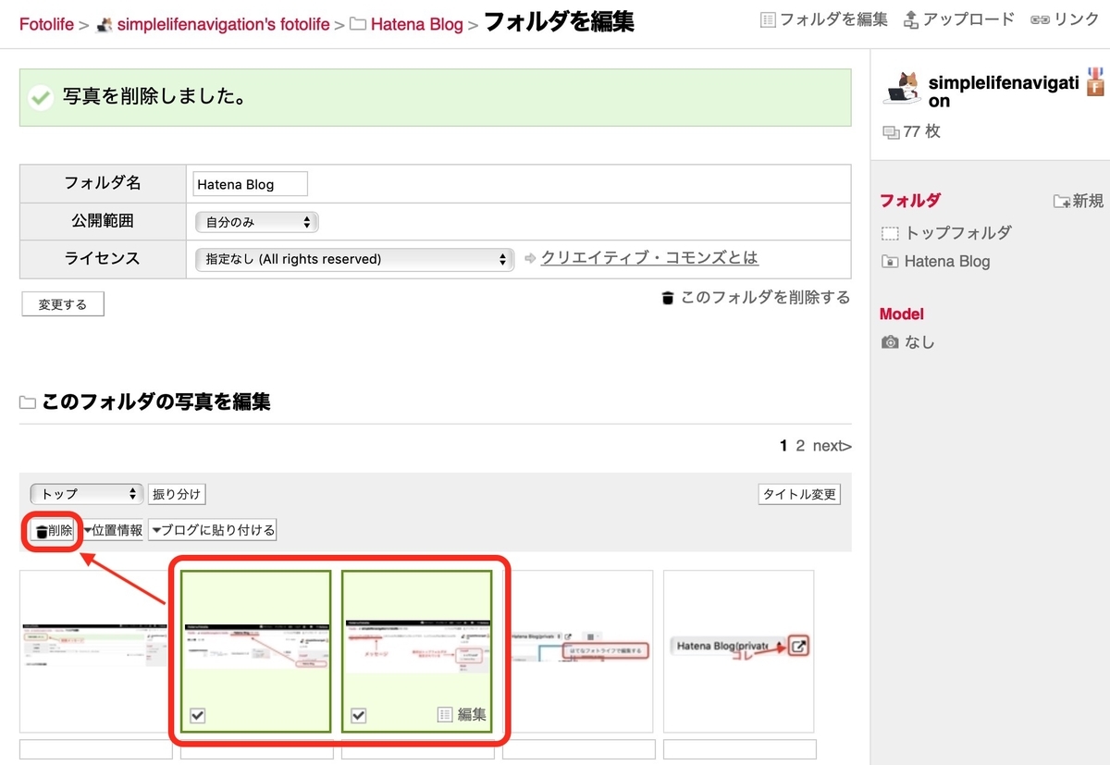Viewport: 1110px width, 765px height.
Task: Click フォルダを編集 in the top toolbar
Action: click(833, 19)
